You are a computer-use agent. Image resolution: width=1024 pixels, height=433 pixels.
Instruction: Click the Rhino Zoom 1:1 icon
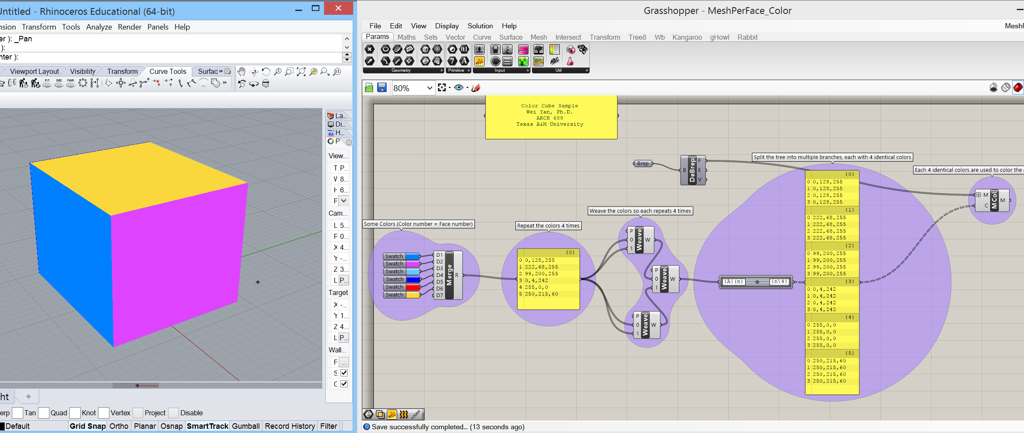click(x=337, y=72)
